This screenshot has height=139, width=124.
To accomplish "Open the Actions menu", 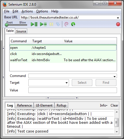I will point(27,11).
